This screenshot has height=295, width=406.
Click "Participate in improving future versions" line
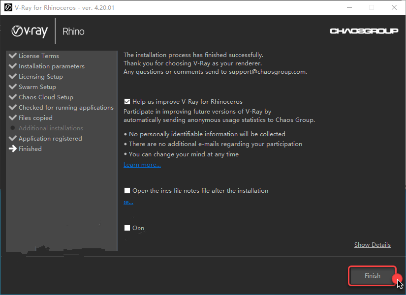click(x=197, y=112)
